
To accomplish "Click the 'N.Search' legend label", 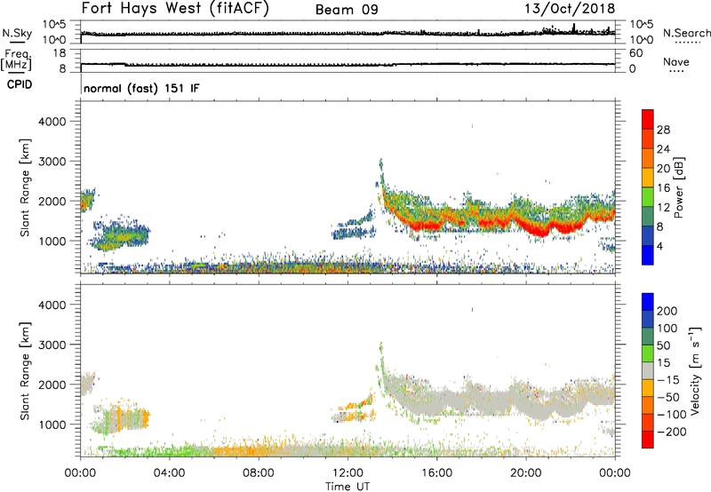I will click(x=686, y=33).
